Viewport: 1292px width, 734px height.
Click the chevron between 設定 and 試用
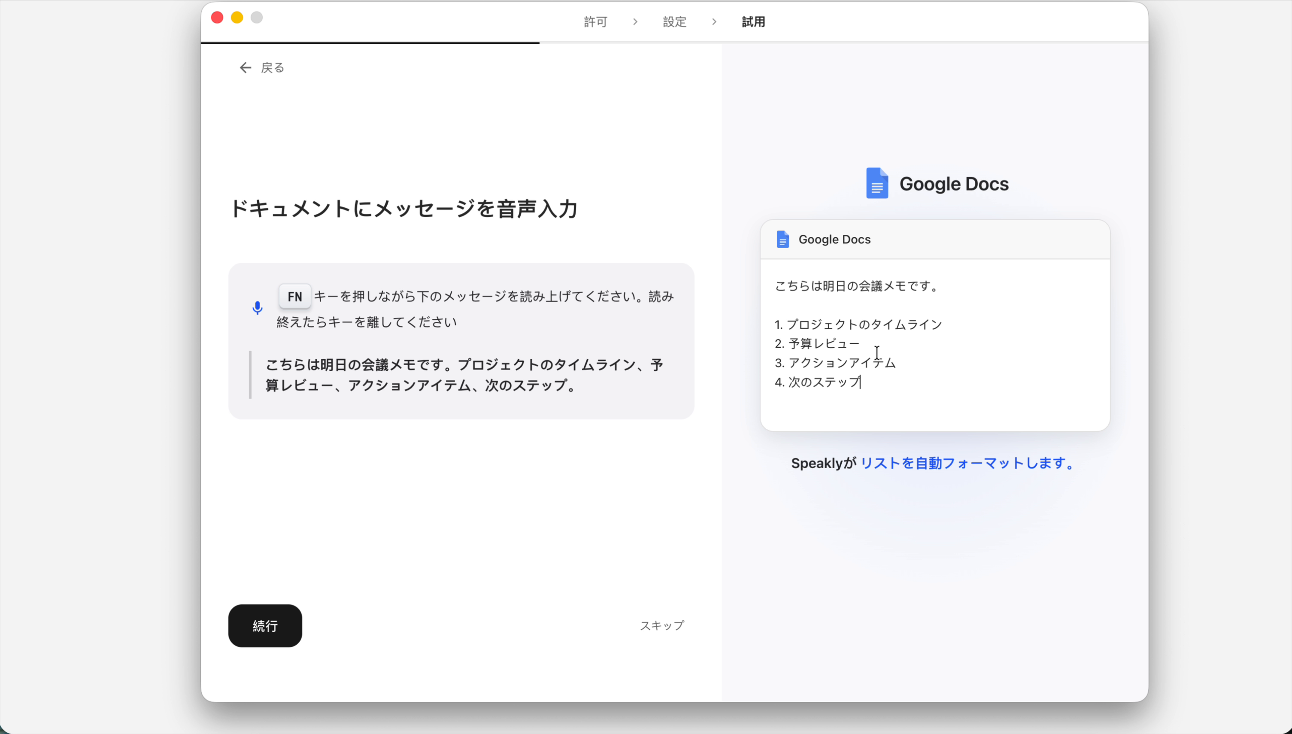714,22
